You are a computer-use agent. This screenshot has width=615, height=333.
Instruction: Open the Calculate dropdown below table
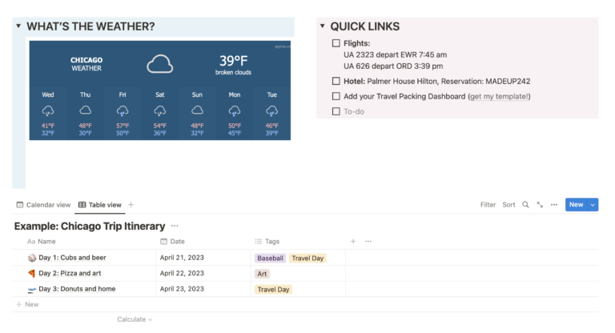click(135, 319)
